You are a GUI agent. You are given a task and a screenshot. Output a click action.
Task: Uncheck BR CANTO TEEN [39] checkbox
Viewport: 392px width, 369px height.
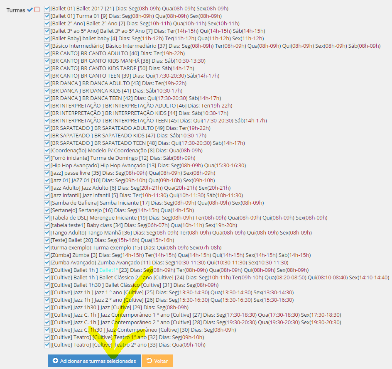47,76
